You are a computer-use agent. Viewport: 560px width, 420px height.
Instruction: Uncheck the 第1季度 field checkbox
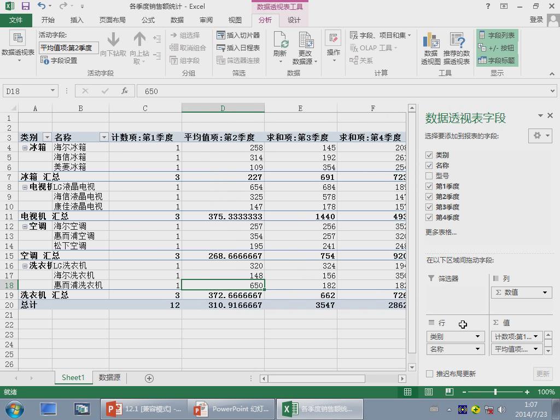(x=429, y=186)
